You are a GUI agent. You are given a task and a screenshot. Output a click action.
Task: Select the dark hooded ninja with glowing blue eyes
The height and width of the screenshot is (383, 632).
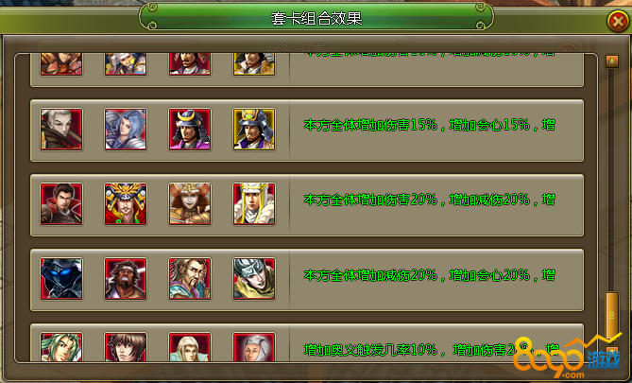61,279
